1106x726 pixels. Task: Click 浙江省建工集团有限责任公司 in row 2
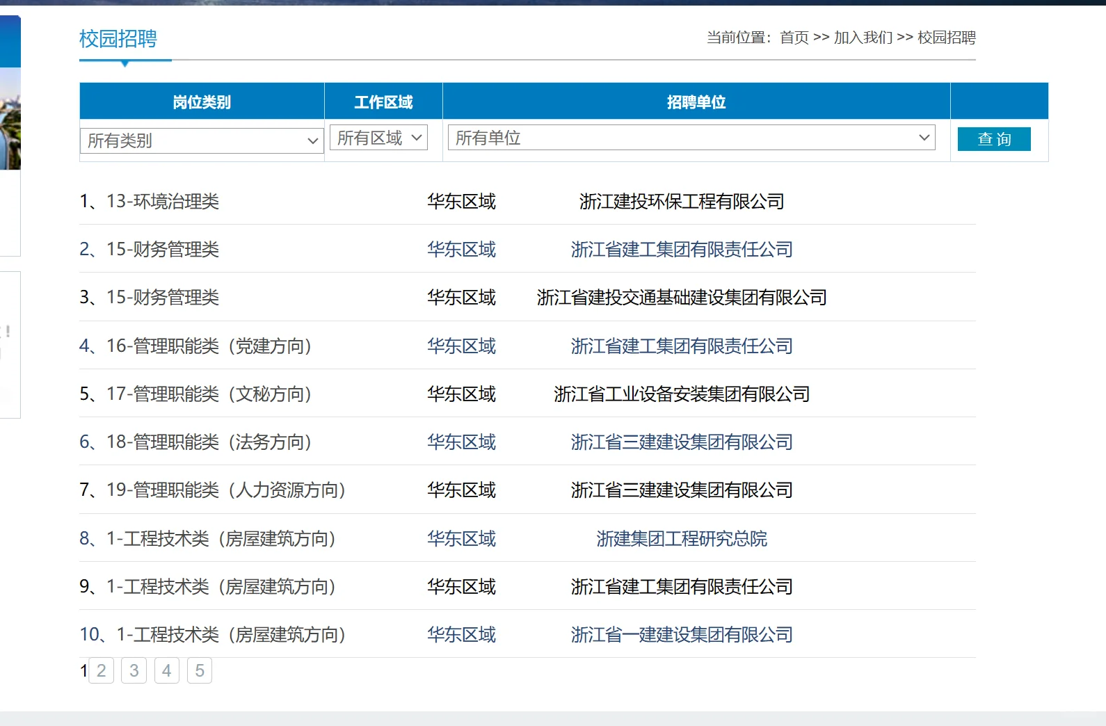click(682, 250)
